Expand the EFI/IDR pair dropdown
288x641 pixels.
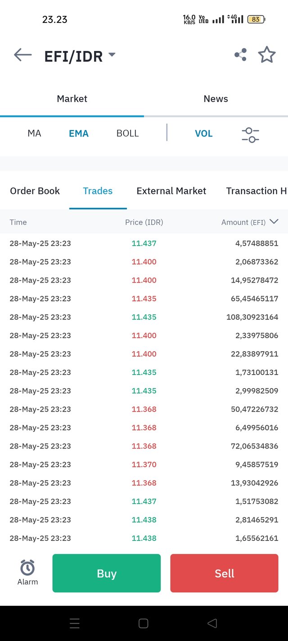112,55
